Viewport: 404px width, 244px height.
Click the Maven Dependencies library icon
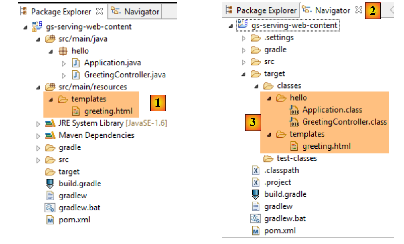tap(50, 135)
